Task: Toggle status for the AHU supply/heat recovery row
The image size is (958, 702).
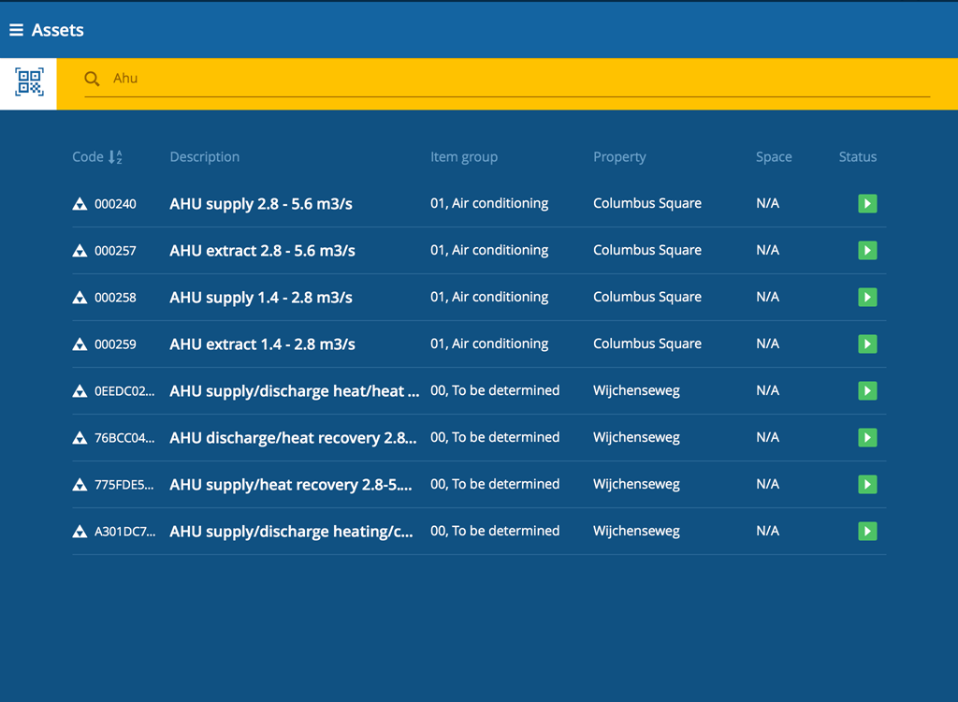Action: [867, 484]
